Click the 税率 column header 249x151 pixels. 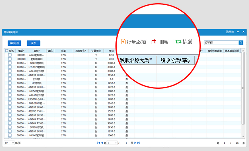[x=64, y=51]
